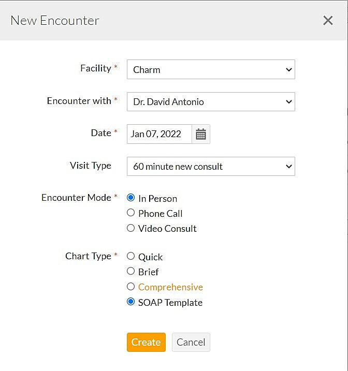Click the Chart Type label text
Screen dimensions: 348x371
88,256
